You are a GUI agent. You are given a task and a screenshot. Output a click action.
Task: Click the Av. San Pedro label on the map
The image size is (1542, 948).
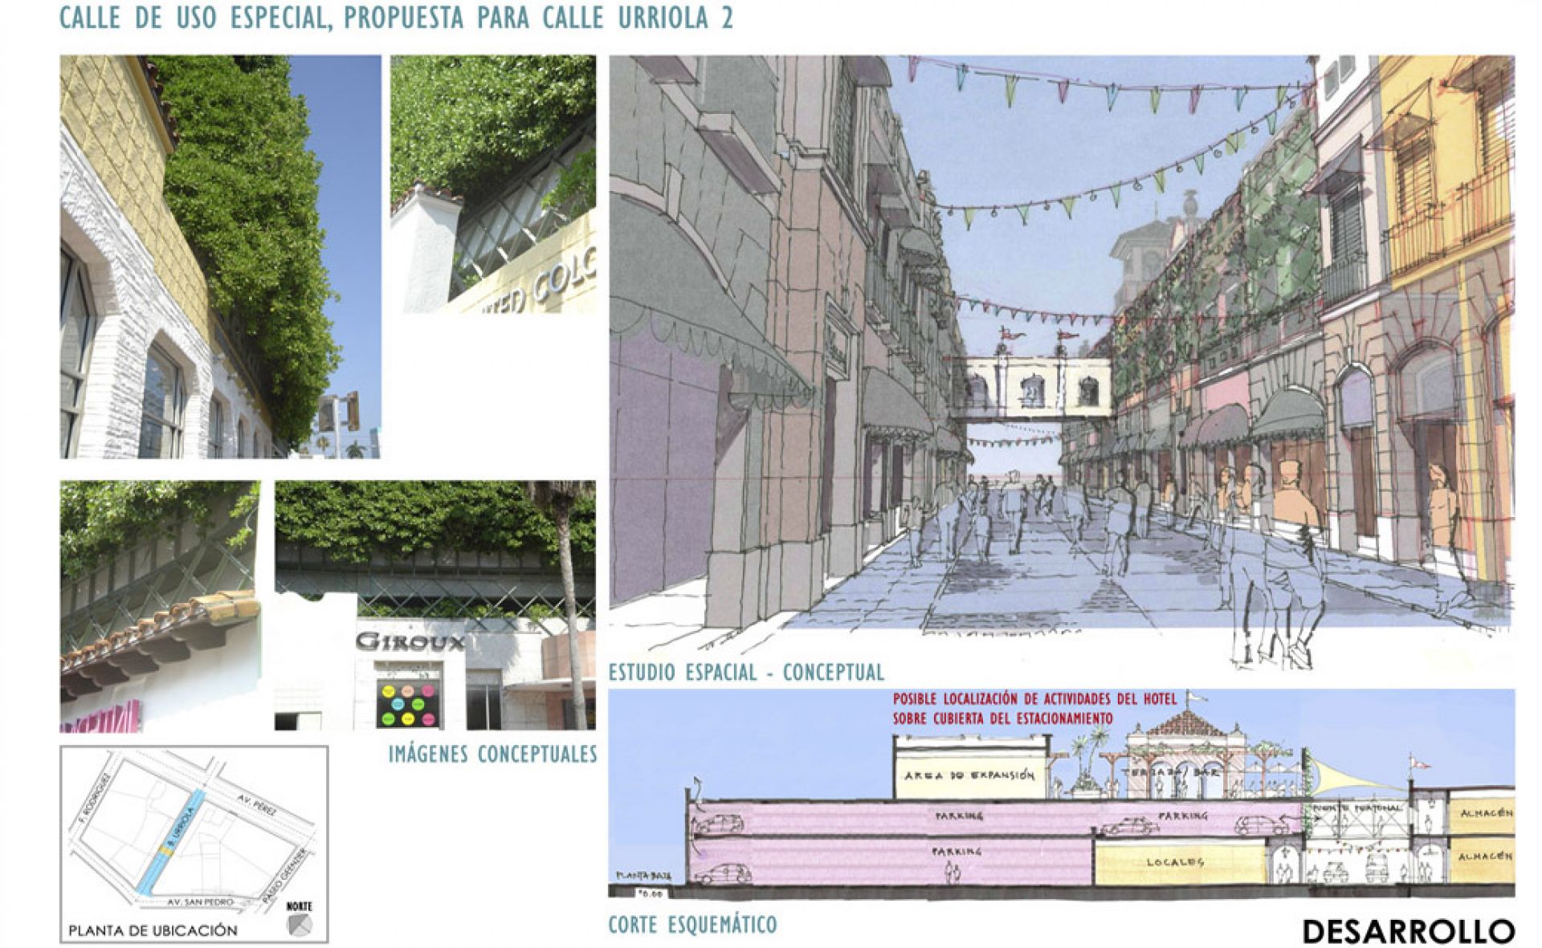point(201,901)
